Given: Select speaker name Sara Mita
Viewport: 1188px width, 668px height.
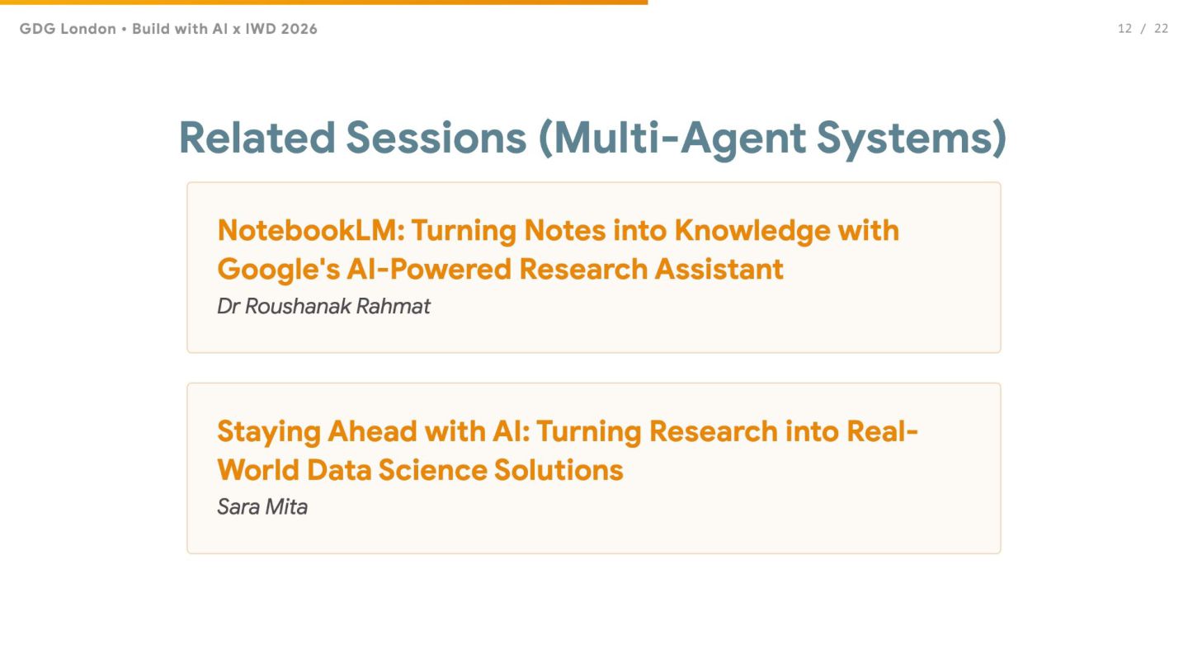Looking at the screenshot, I should pos(262,507).
